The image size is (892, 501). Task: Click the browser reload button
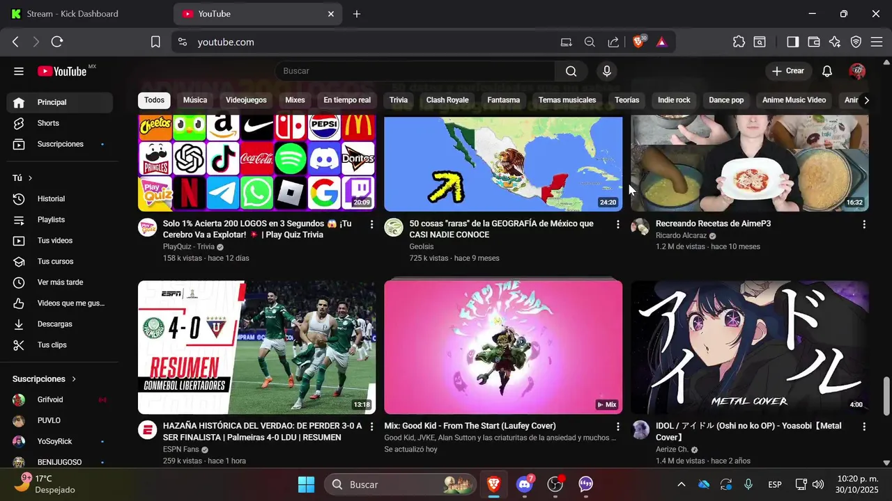coord(57,42)
